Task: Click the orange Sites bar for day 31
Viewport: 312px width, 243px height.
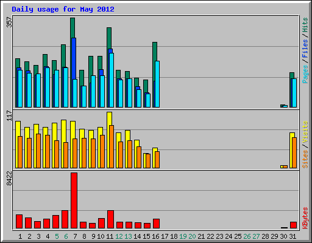Action: [x=294, y=152]
